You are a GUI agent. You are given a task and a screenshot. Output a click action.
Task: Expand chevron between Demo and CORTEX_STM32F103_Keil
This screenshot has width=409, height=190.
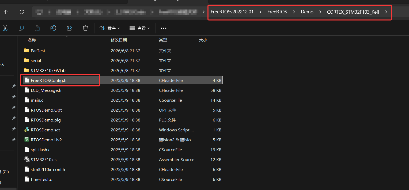tap(320, 12)
